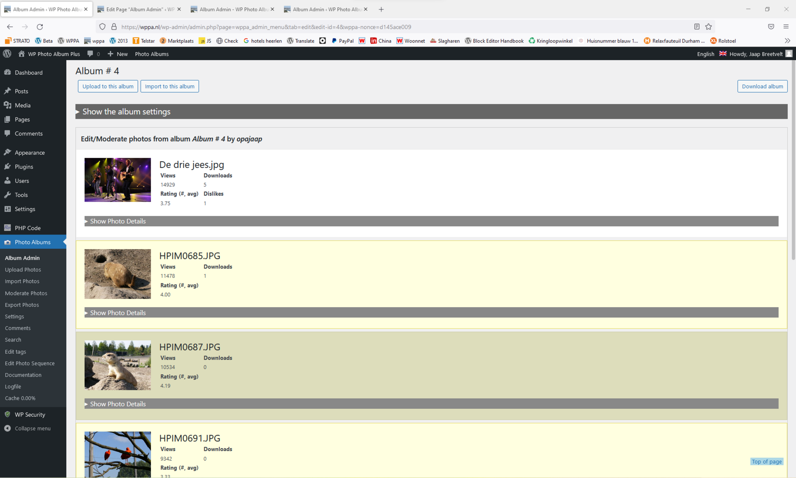Screen dimensions: 796x478
Task: Open Moderate Photos in sidebar submenu
Action: 26,293
